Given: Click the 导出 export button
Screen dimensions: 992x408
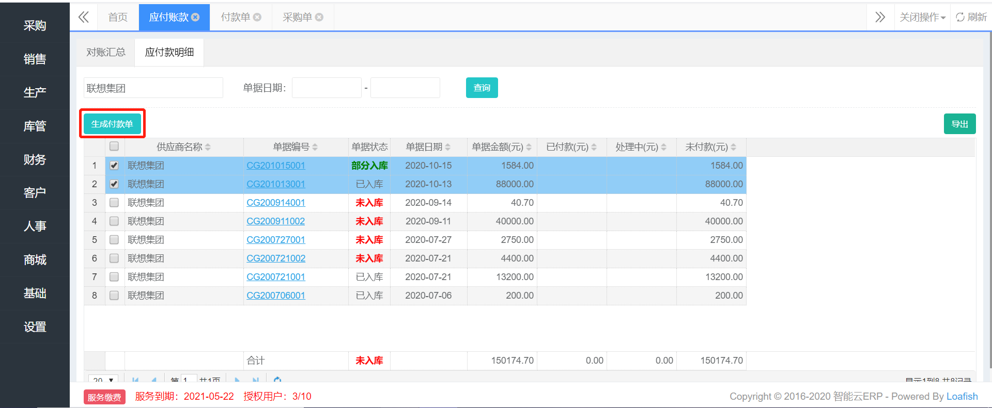Looking at the screenshot, I should [x=959, y=124].
